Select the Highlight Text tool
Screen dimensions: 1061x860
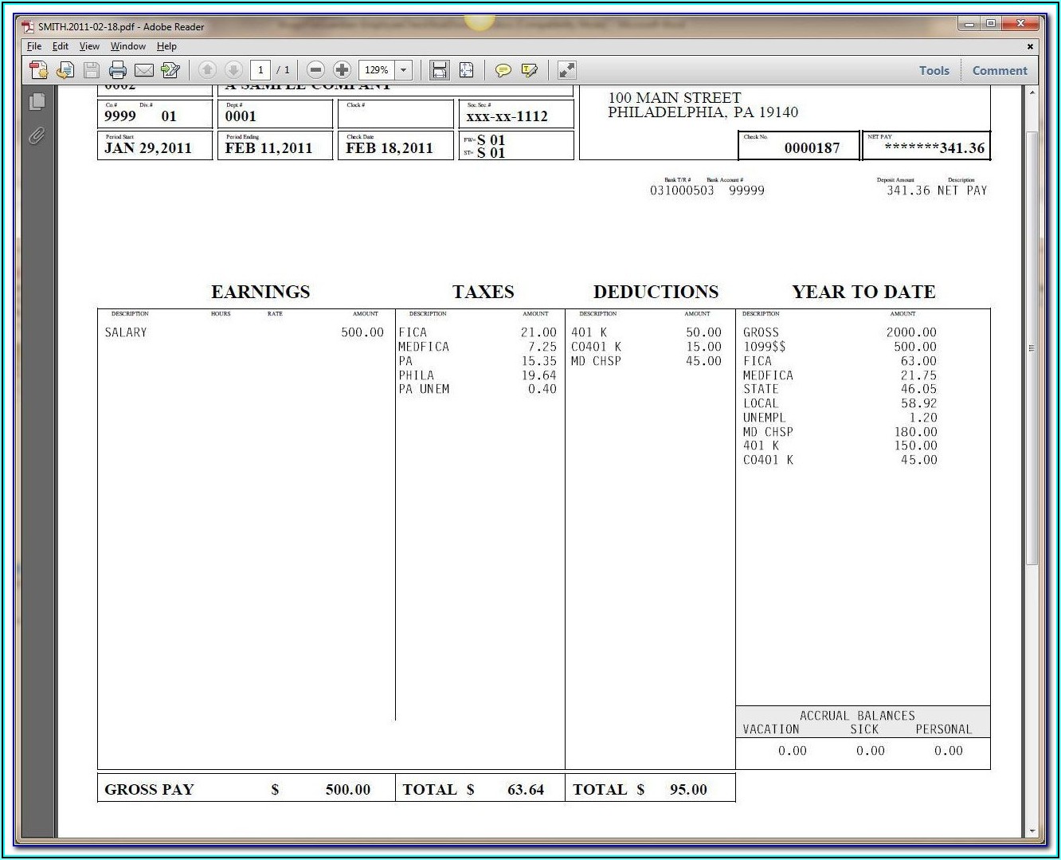pos(529,70)
